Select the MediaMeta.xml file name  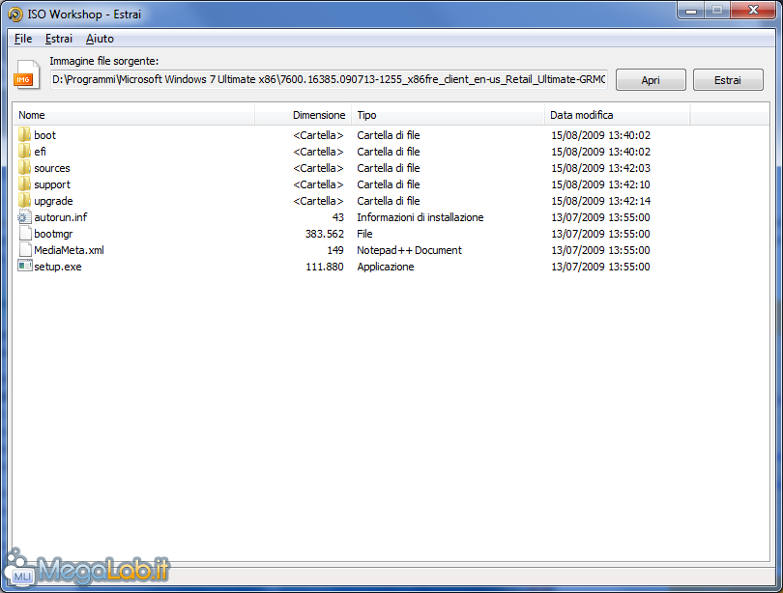coord(69,250)
